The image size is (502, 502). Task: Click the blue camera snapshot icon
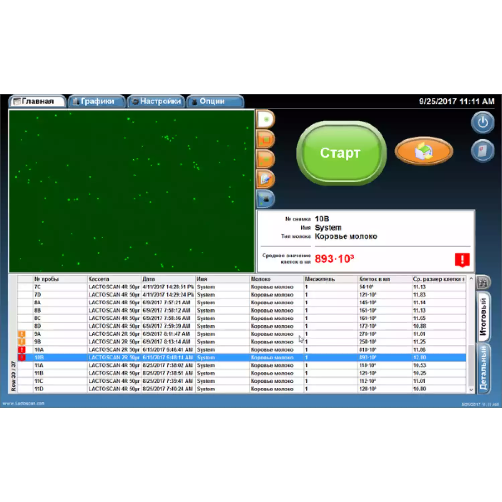[266, 199]
